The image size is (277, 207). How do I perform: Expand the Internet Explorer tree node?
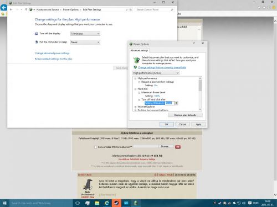135,107
